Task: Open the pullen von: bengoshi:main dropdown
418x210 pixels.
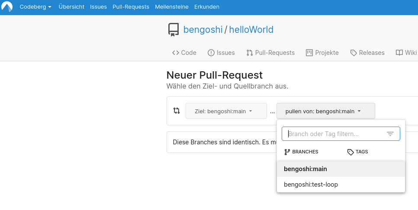Action: point(326,111)
